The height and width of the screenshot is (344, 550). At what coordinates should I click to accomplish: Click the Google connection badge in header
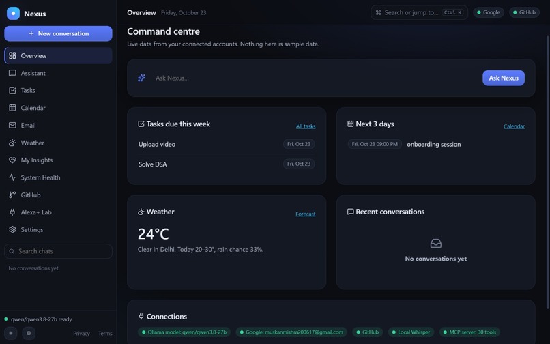pos(489,13)
